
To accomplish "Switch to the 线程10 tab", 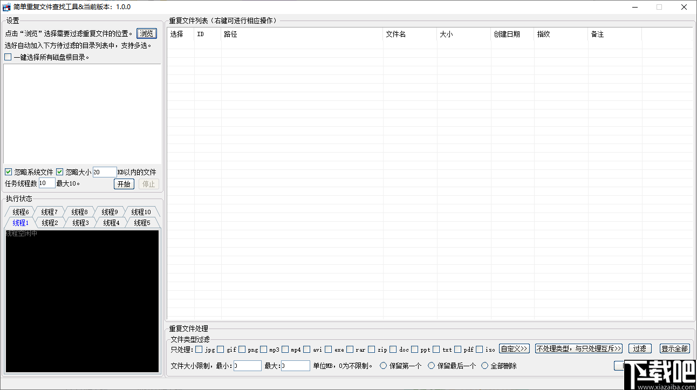I will coord(141,211).
